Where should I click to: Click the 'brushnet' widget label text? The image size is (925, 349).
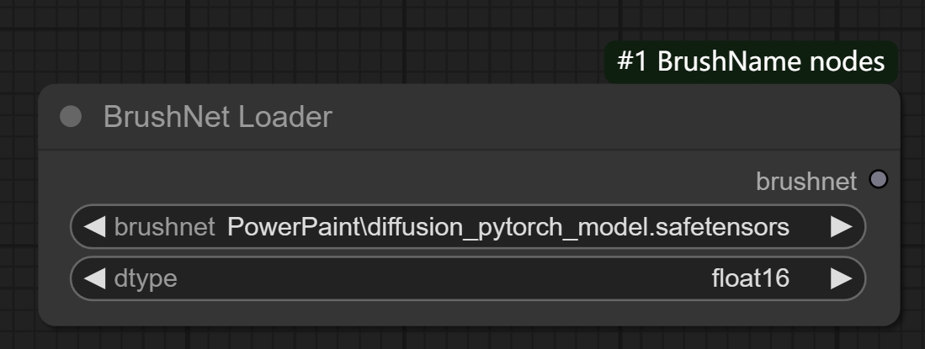[164, 227]
